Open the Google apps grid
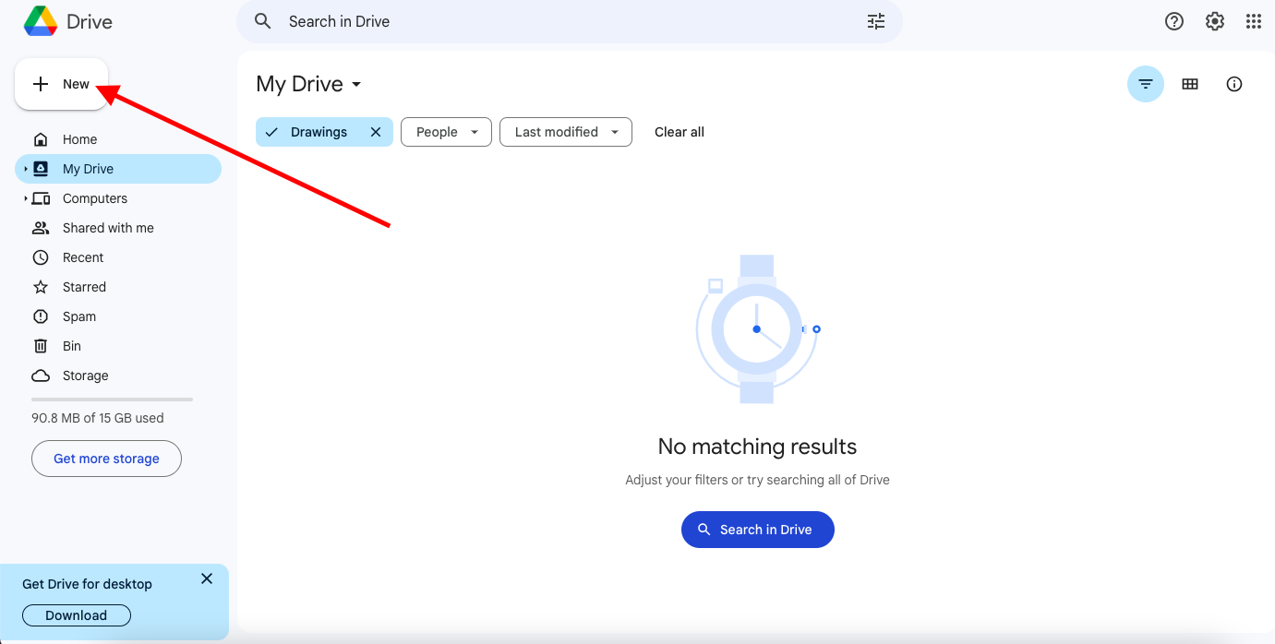 [x=1254, y=21]
